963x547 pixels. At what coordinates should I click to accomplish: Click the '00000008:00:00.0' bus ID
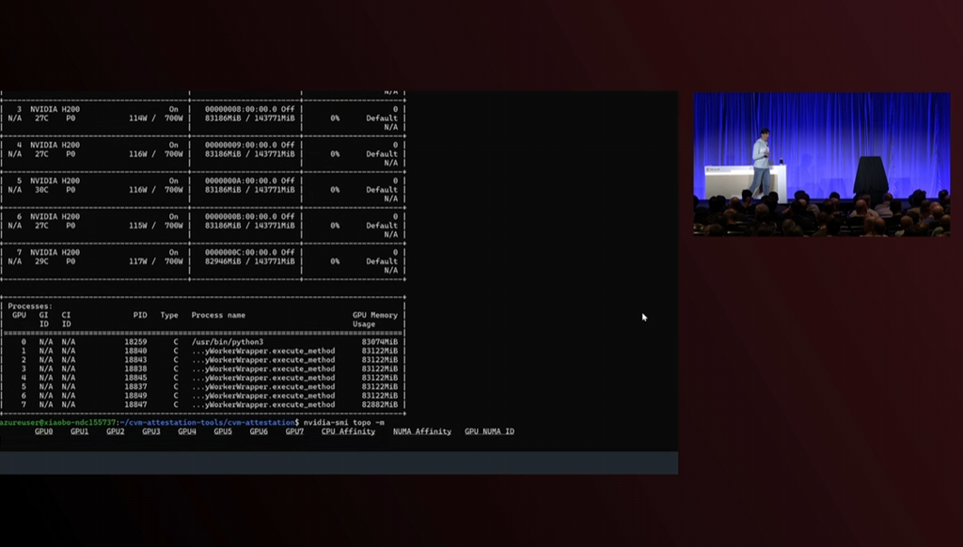241,109
